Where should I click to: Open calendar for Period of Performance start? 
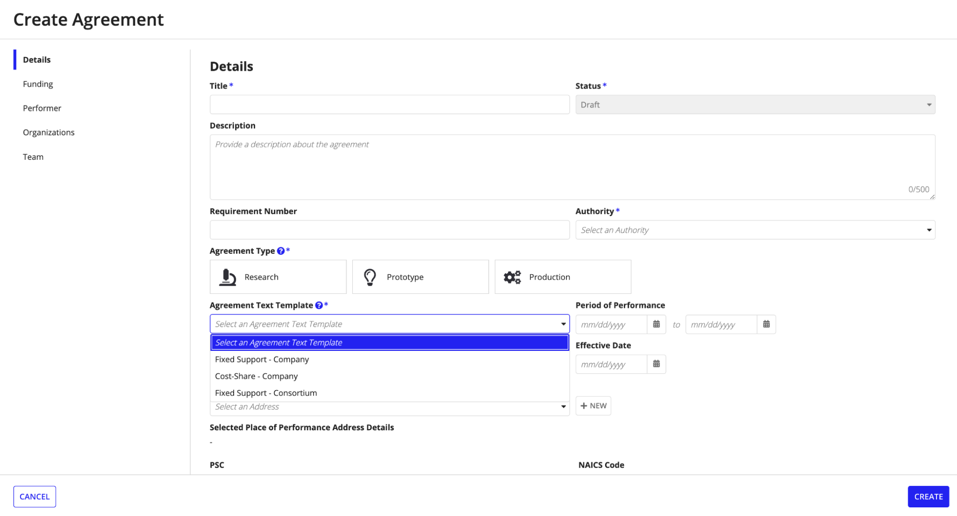(x=656, y=325)
